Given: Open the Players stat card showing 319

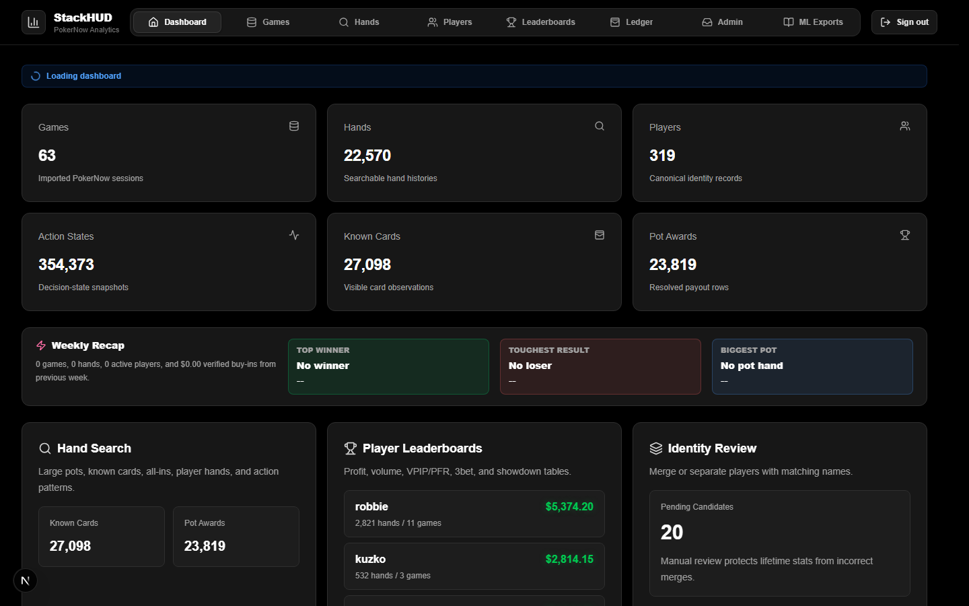Looking at the screenshot, I should (780, 153).
